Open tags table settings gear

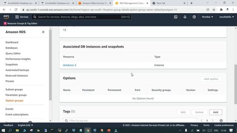click(x=221, y=120)
